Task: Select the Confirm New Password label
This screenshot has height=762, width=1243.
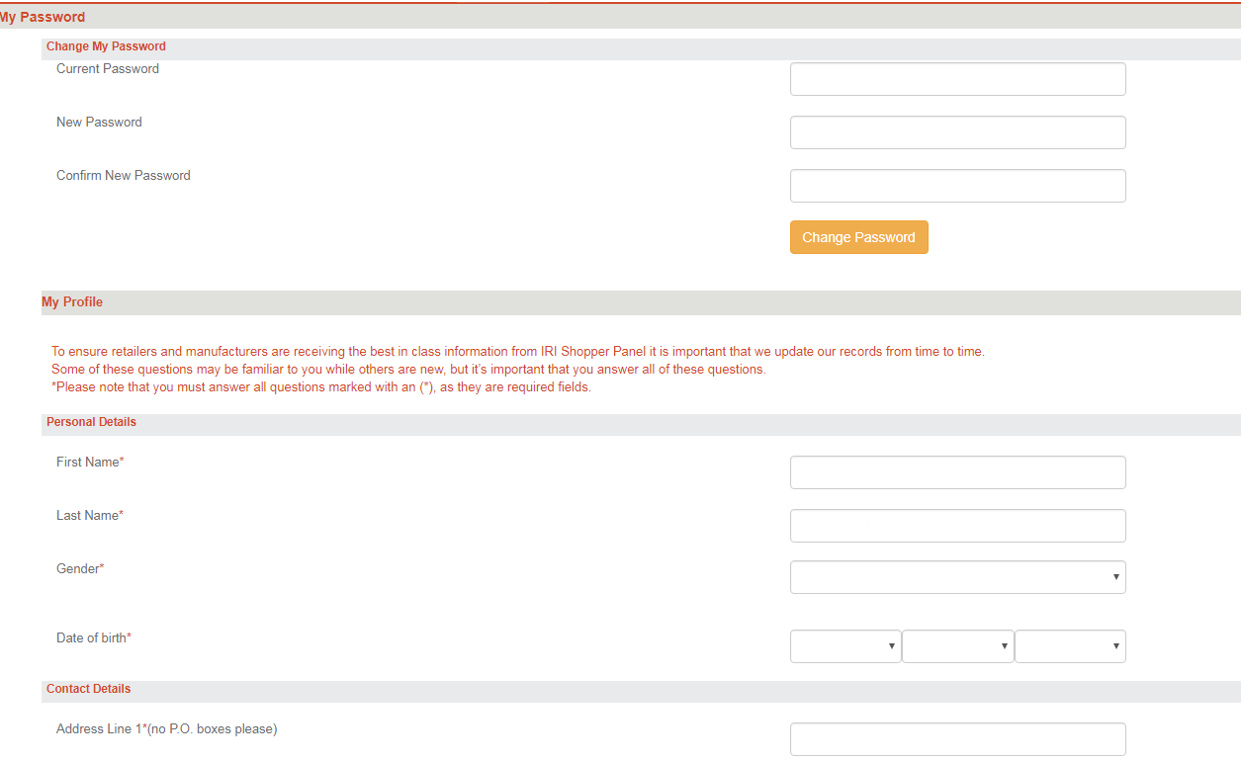Action: (124, 176)
